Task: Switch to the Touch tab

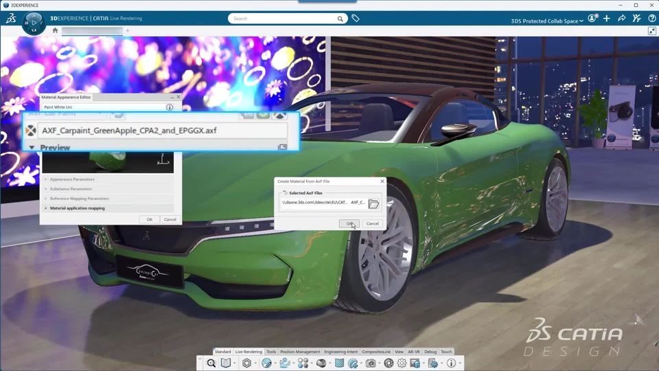Action: click(446, 352)
